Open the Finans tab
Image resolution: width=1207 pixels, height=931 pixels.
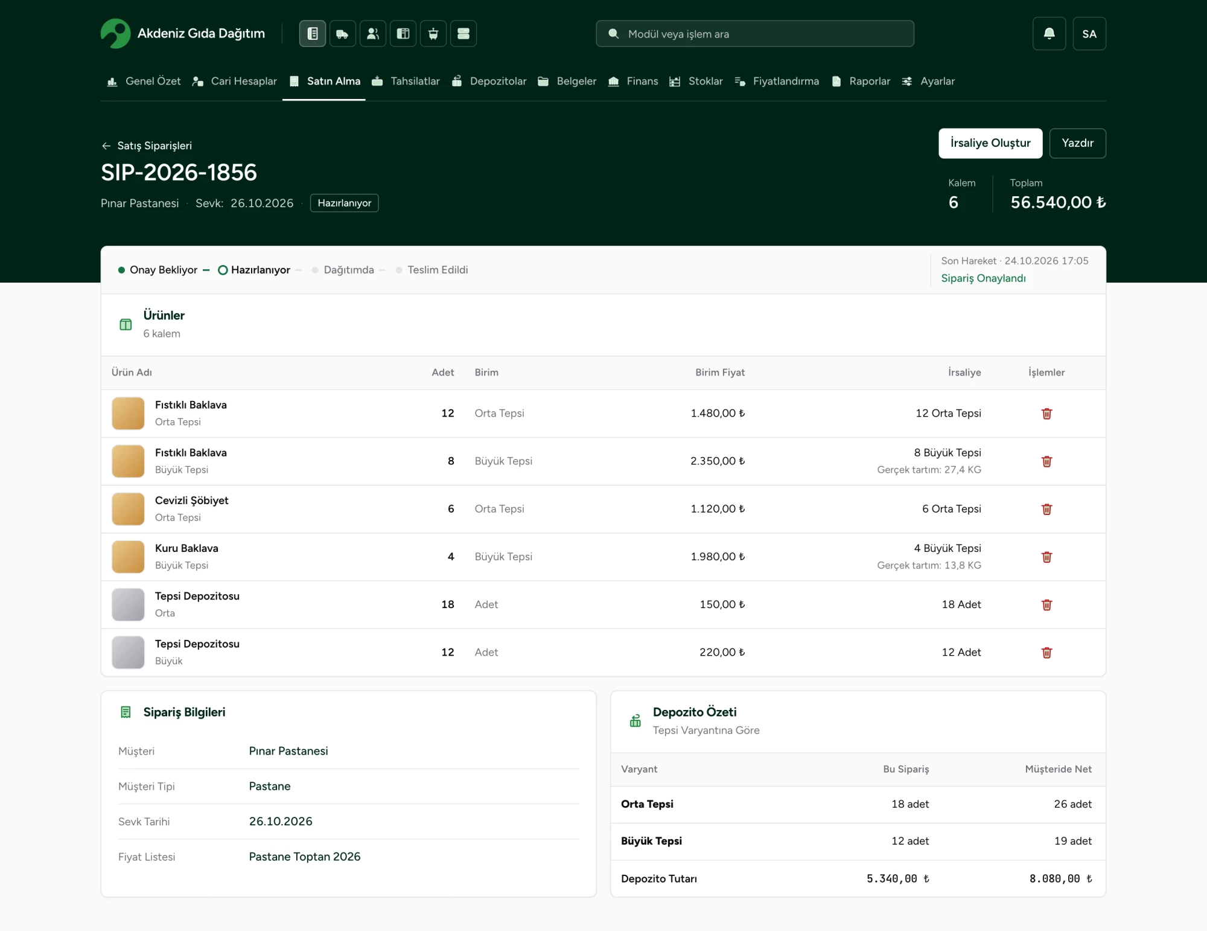tap(633, 82)
